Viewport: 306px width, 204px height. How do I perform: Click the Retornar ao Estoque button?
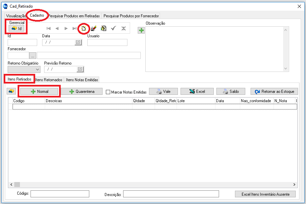coord(274,92)
